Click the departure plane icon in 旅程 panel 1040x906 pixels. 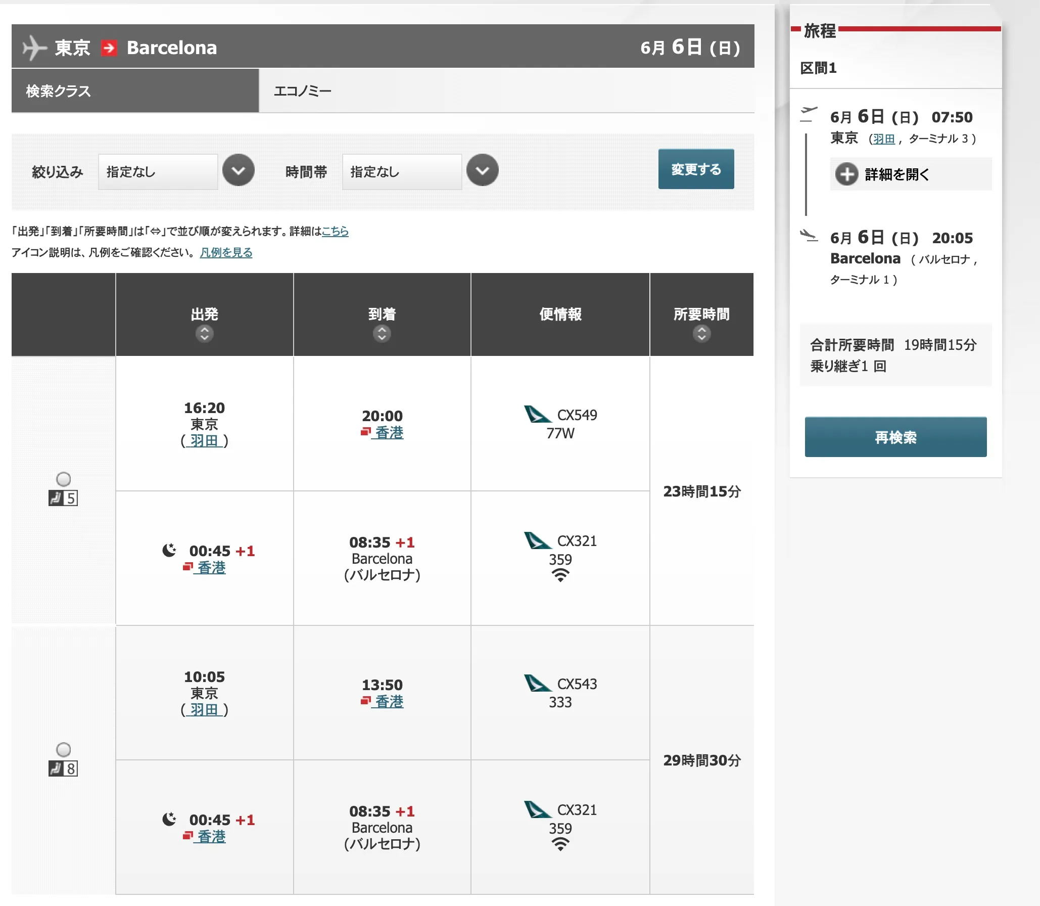tap(809, 114)
